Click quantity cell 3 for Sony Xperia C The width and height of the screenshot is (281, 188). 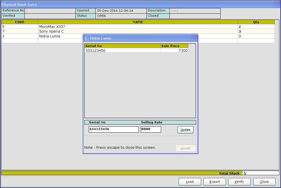[x=256, y=31]
